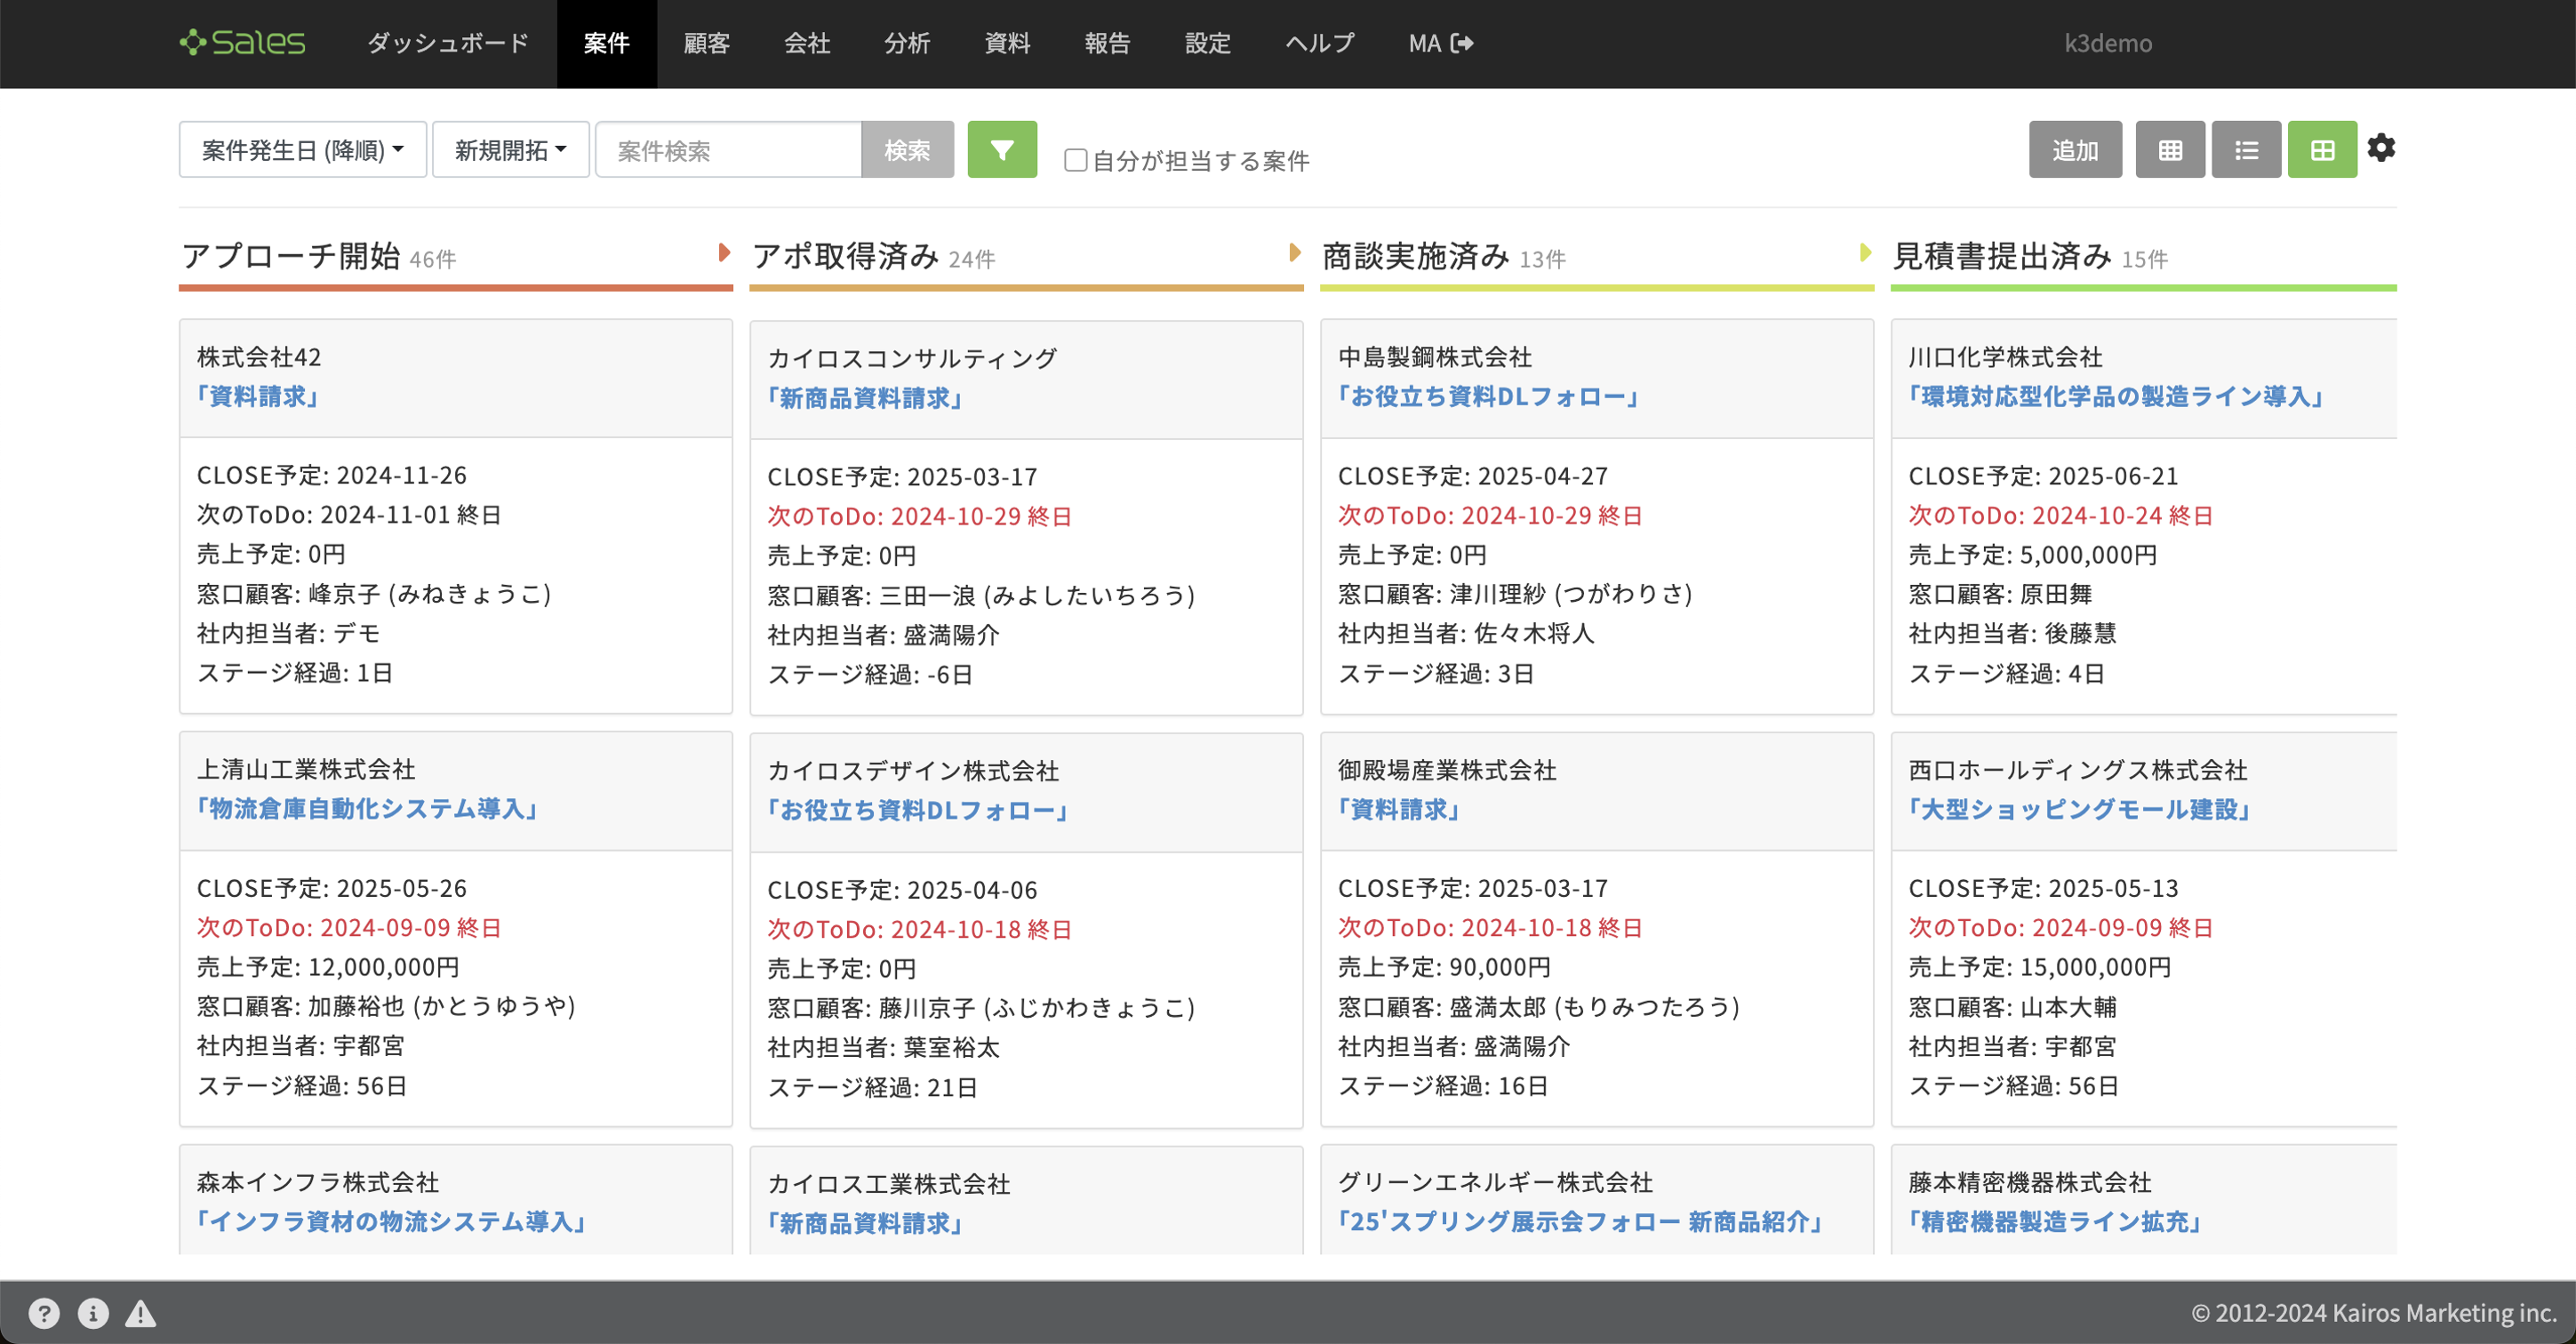The width and height of the screenshot is (2576, 1344).
Task: Focus the 案件検索 search field
Action: [x=728, y=150]
